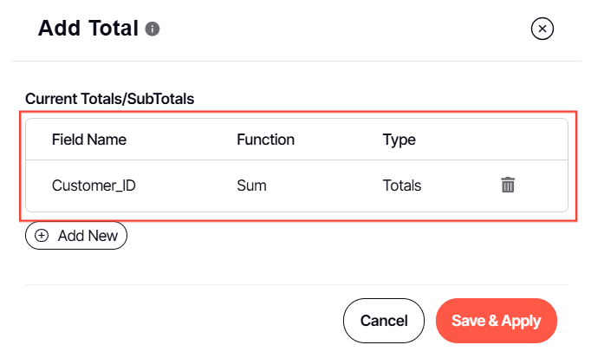Click empty row space between Sum and Totals
Viewport: 604px width, 358px height.
(x=325, y=185)
